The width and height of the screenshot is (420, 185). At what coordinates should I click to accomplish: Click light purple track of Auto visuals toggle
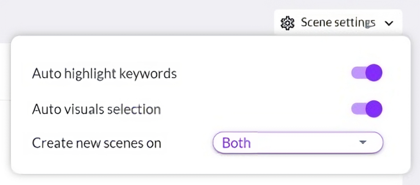coord(357,109)
